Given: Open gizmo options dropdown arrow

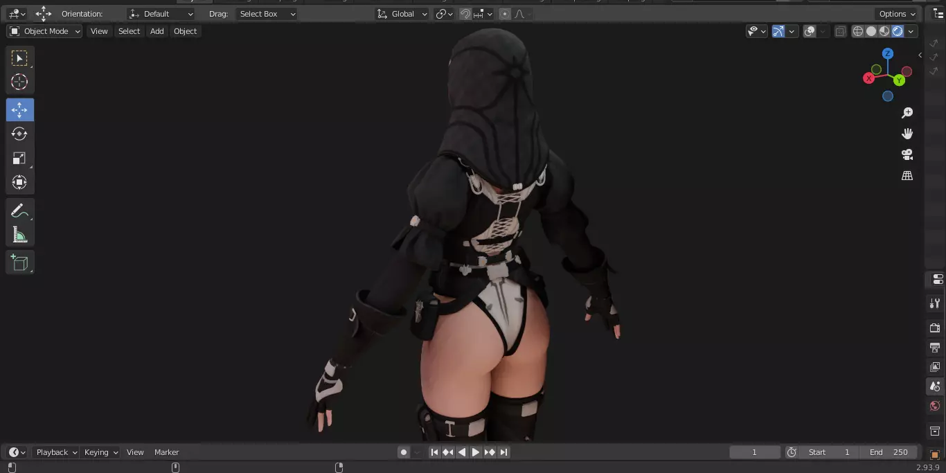Looking at the screenshot, I should click(x=792, y=31).
